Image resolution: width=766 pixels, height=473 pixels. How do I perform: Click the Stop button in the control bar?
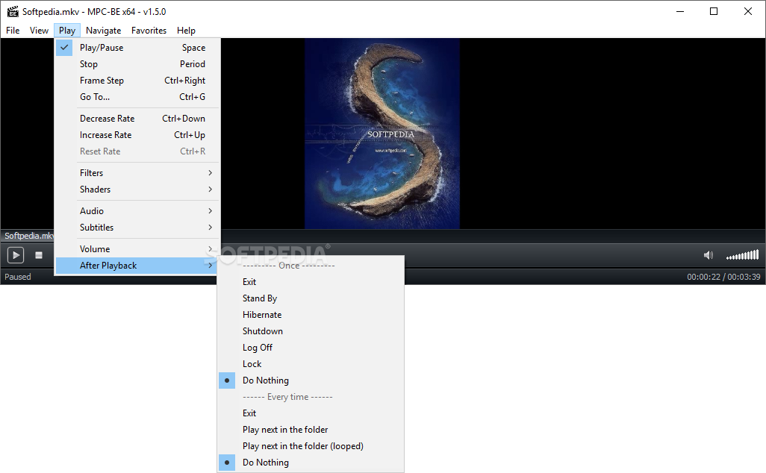coord(39,255)
